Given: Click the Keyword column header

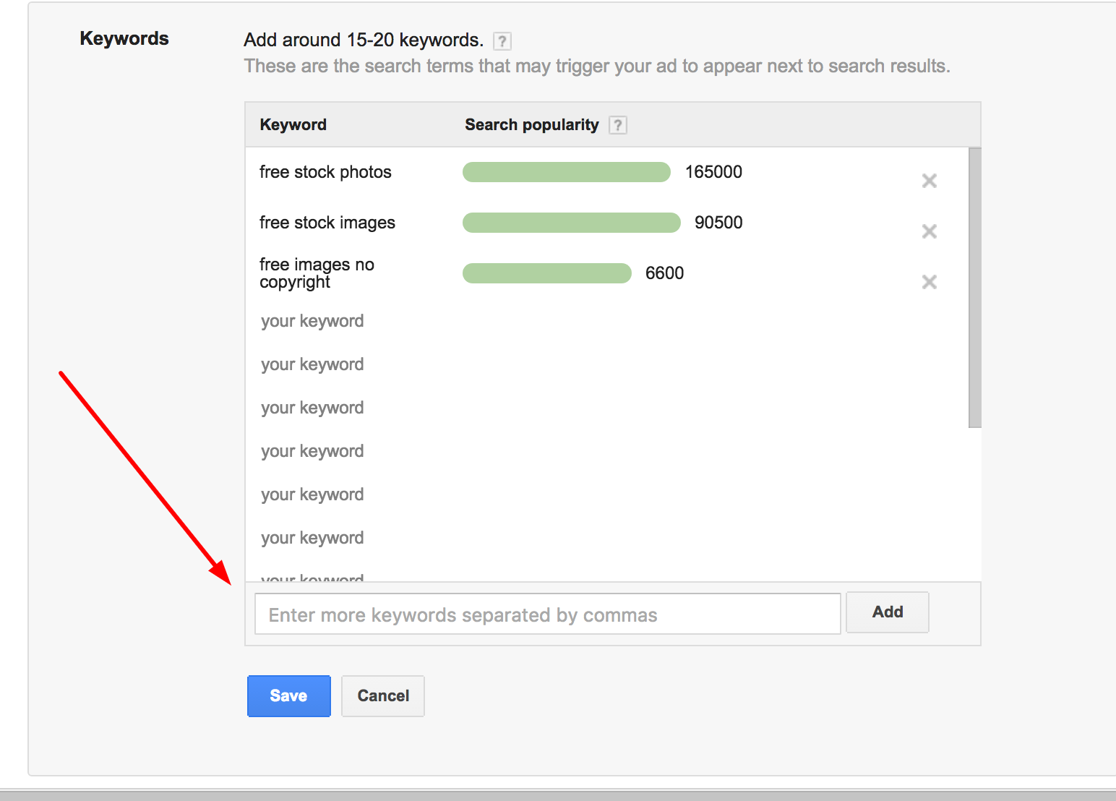Looking at the screenshot, I should click(293, 125).
